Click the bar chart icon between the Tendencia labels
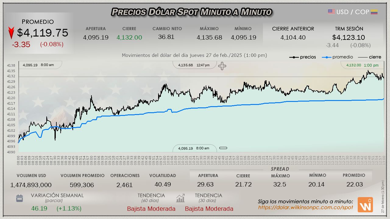390x219 pixels. pos(180,199)
